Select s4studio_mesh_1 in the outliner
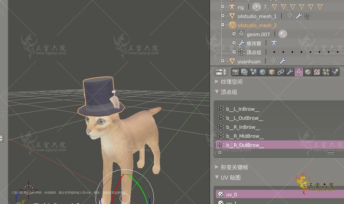The image size is (344, 204). 257,16
